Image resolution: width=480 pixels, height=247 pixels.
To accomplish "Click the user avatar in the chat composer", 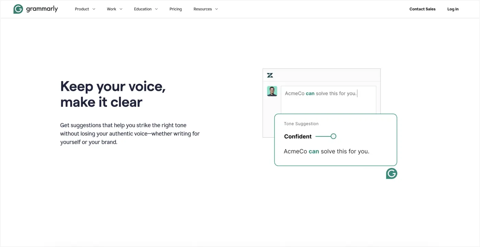I will pyautogui.click(x=272, y=91).
